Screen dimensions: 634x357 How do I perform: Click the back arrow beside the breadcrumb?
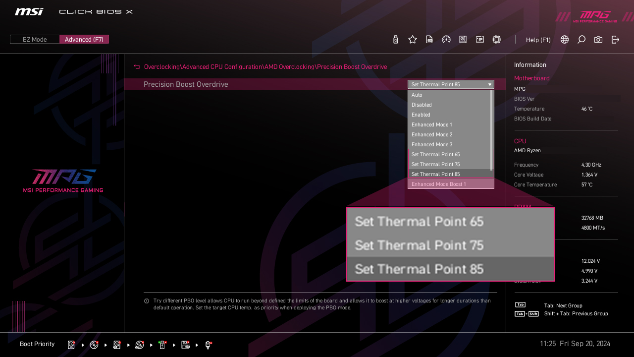tap(137, 67)
